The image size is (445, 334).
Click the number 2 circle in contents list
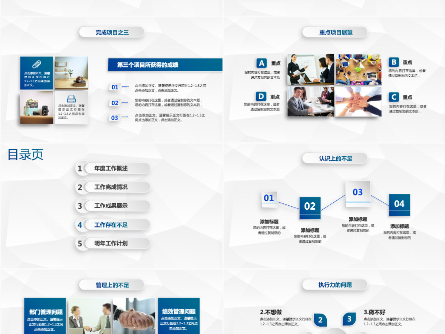(x=80, y=187)
